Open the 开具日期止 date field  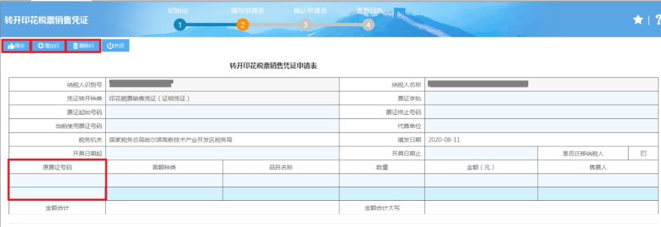pyautogui.click(x=481, y=153)
